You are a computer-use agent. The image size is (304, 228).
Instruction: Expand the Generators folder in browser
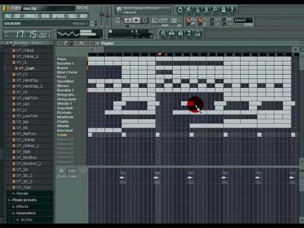point(26,213)
